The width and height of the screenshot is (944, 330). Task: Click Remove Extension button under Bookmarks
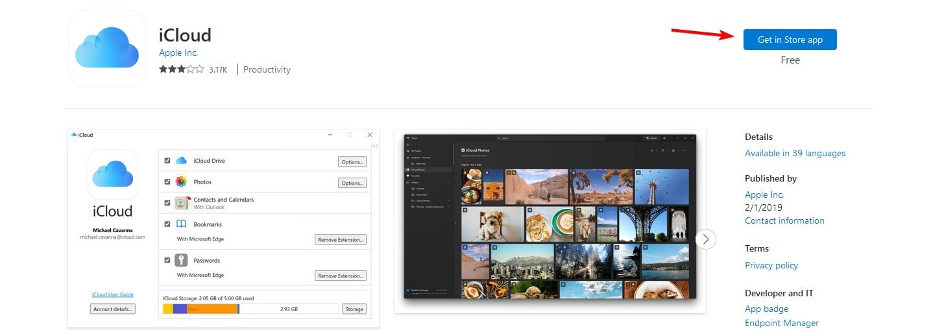[341, 240]
